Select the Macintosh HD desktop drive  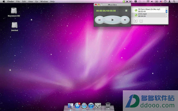click(x=14, y=12)
